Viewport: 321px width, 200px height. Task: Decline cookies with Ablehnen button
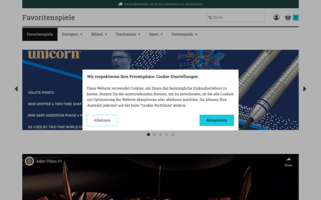click(102, 121)
